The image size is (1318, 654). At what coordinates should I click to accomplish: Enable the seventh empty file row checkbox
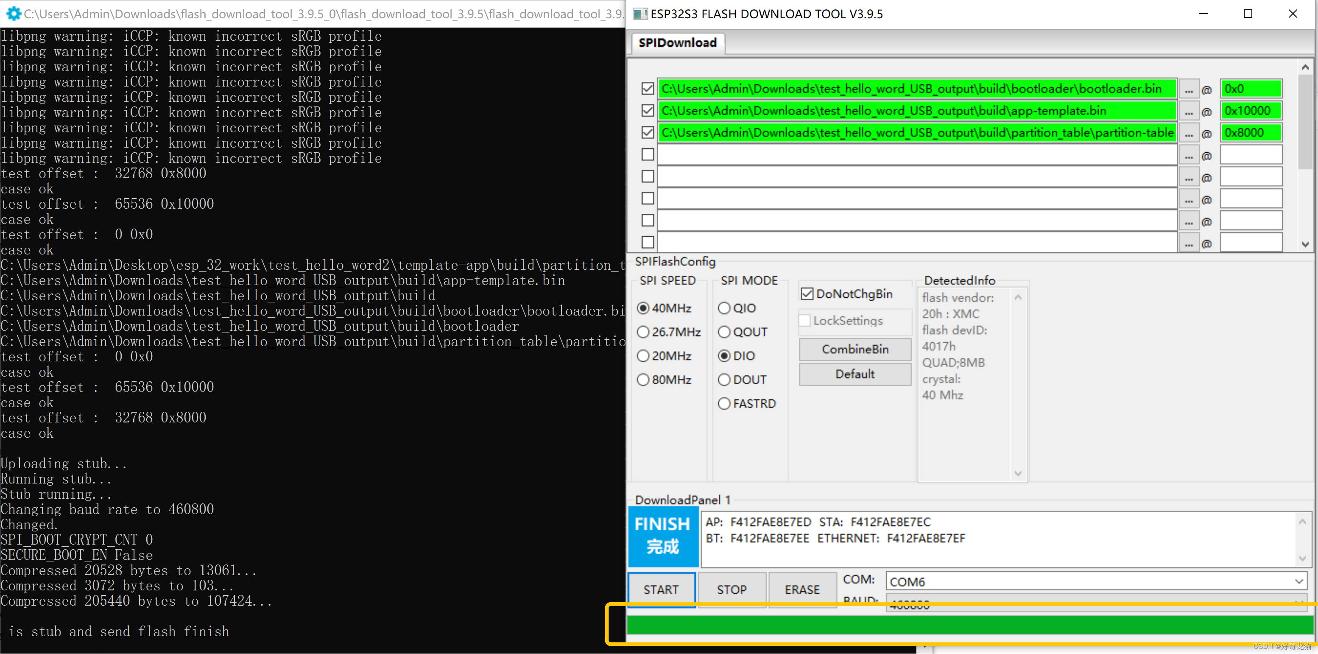pos(648,221)
